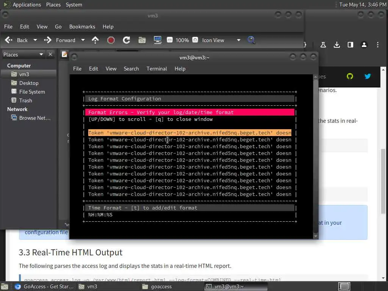Open browser labs flask icon

[323, 45]
